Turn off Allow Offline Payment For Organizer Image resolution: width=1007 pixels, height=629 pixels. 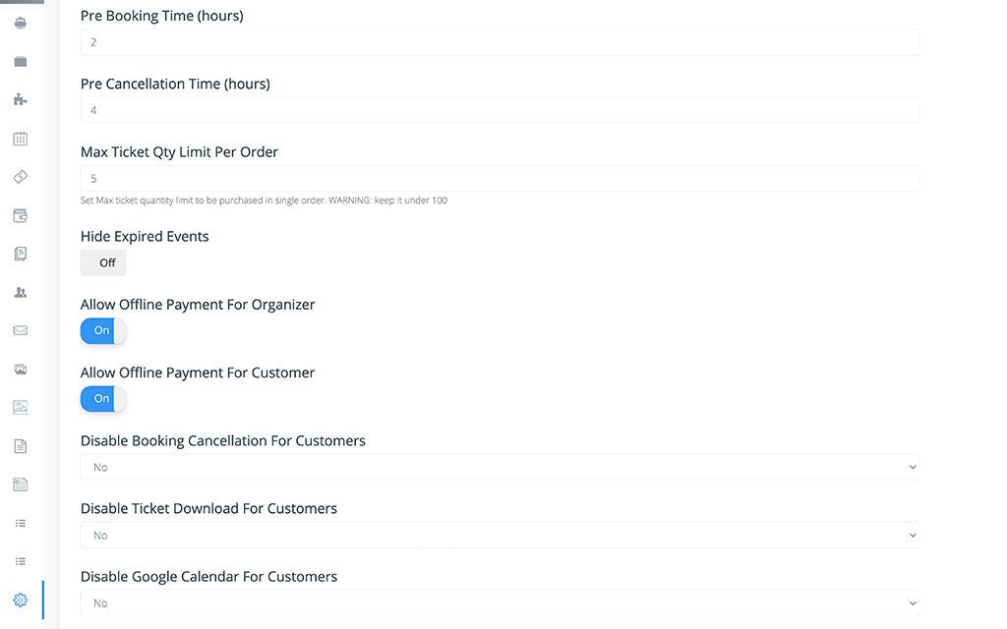[x=100, y=331]
